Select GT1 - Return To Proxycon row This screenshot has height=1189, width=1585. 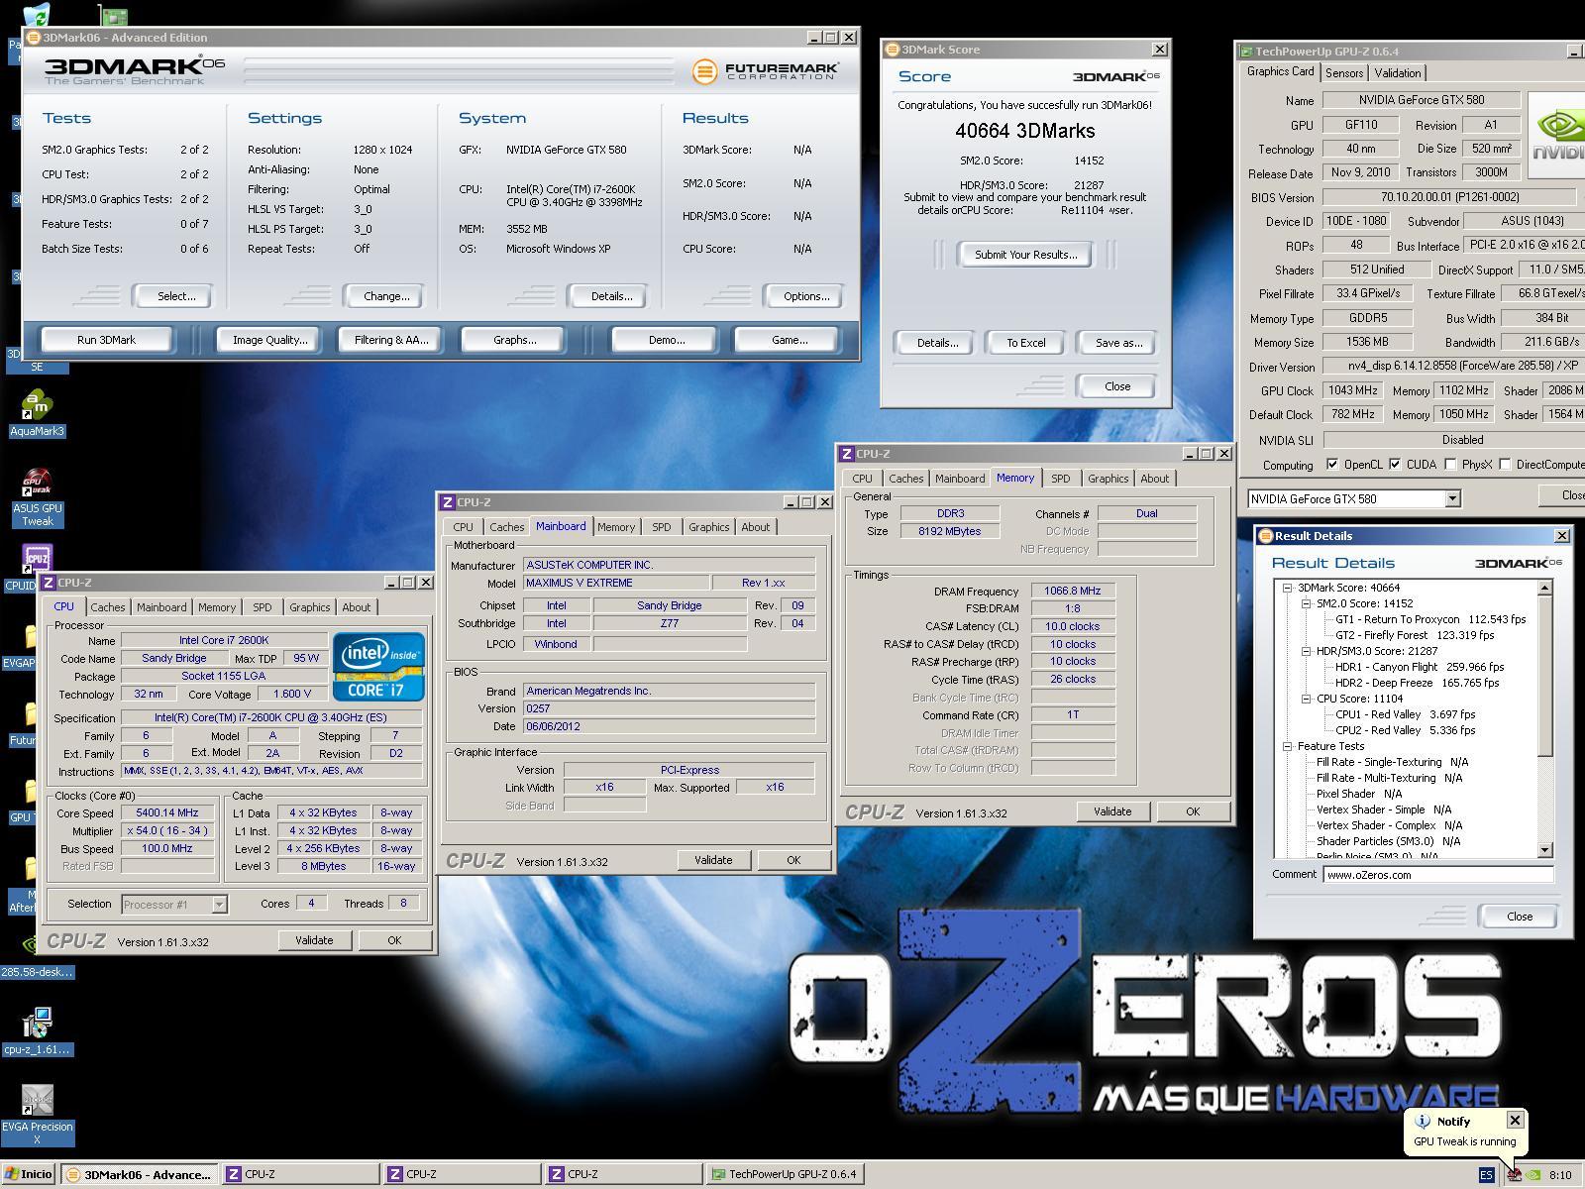(1430, 619)
